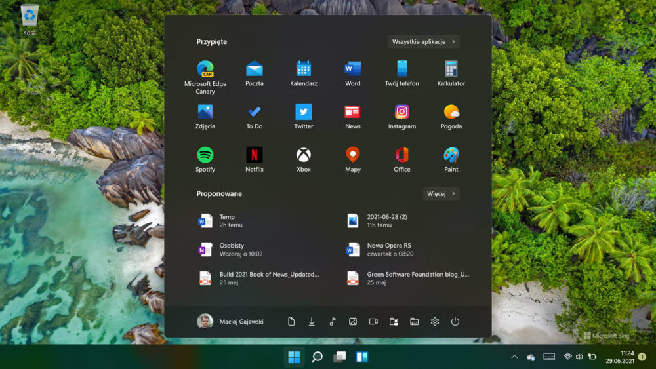Screen dimensions: 656x369
Task: Open Microsoft Edge Canary from pinned apps
Action: tap(205, 77)
